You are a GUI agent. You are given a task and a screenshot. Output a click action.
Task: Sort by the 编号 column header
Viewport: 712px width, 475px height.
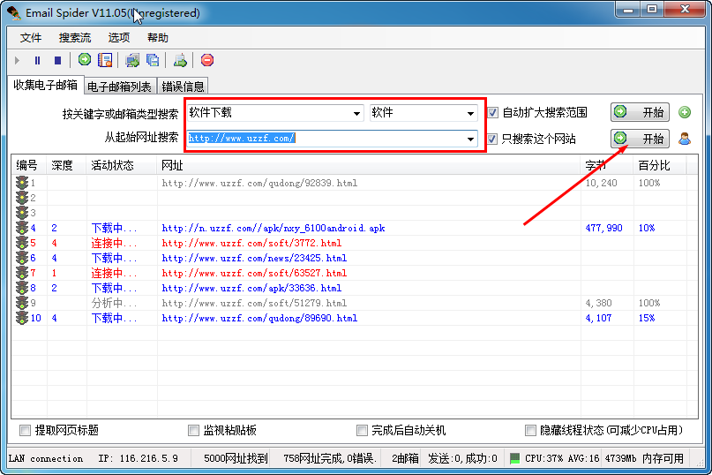point(28,165)
